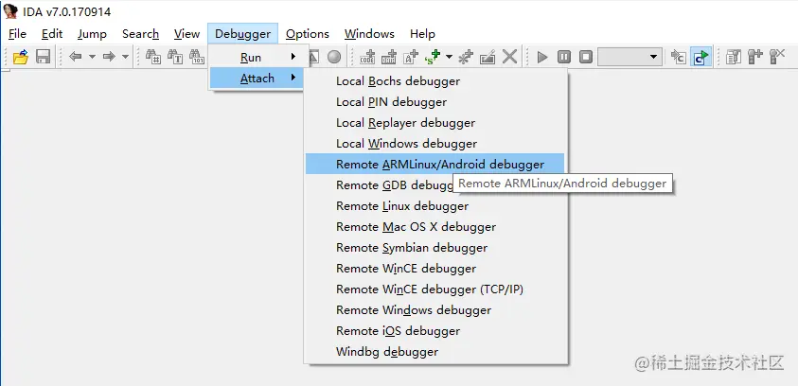Screen dimensions: 798x386
Task: Click the IDA application icon in title bar
Action: [10, 10]
